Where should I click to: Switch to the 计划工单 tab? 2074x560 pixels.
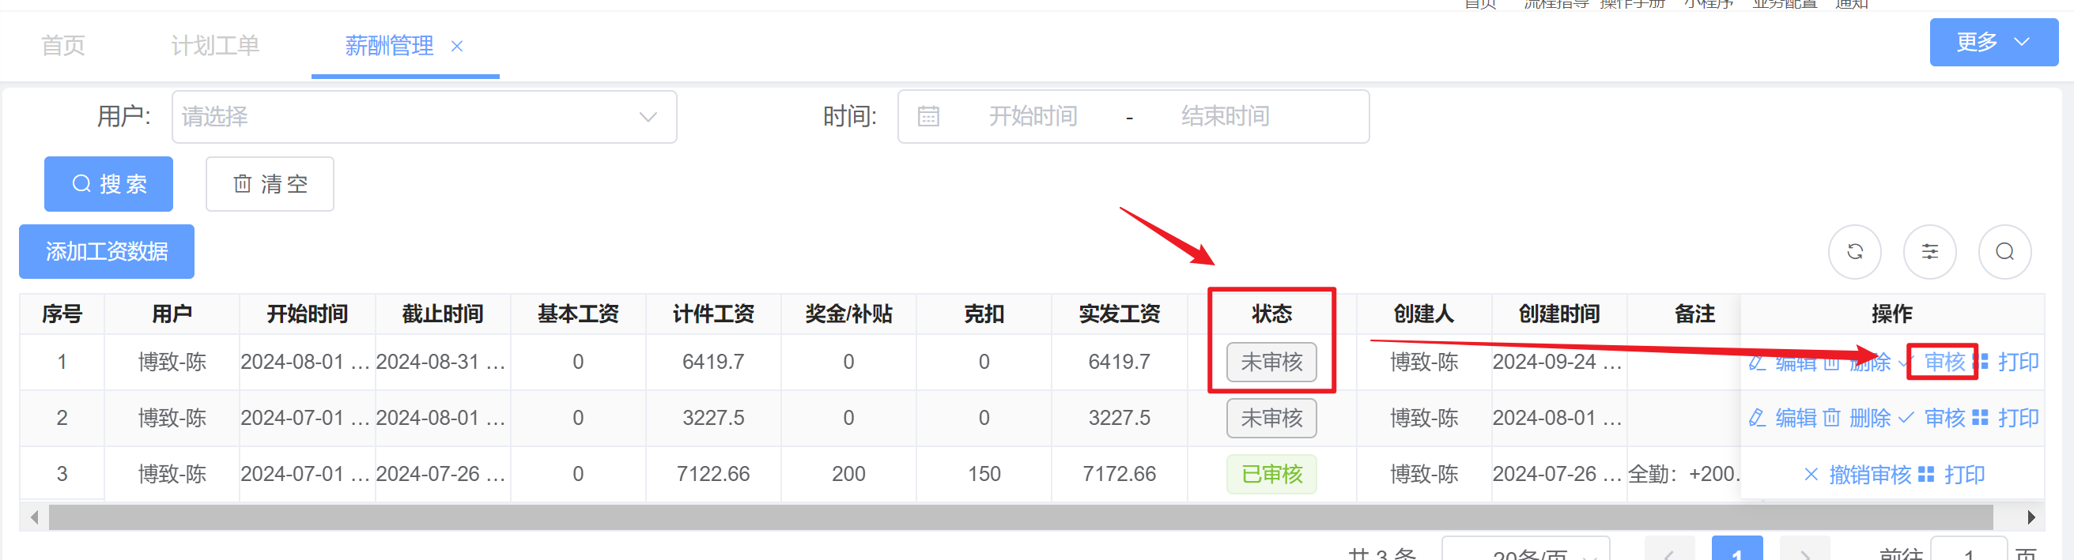[215, 46]
